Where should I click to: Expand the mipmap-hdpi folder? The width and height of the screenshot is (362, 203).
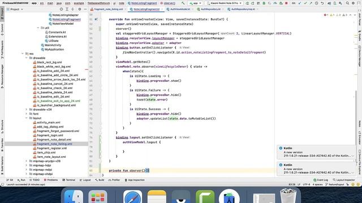tap(27, 165)
